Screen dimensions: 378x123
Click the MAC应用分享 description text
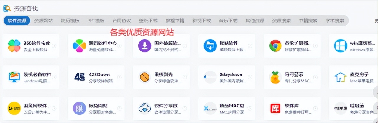(x=232, y=112)
